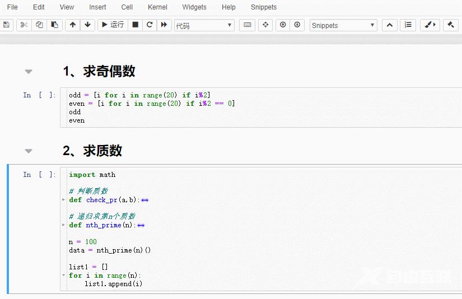
Task: Paste cells below icon
Action: (x=54, y=25)
